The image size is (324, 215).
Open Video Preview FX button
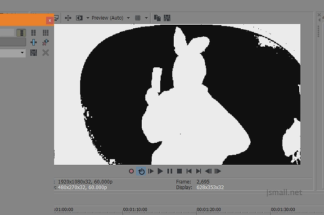pos(68,18)
